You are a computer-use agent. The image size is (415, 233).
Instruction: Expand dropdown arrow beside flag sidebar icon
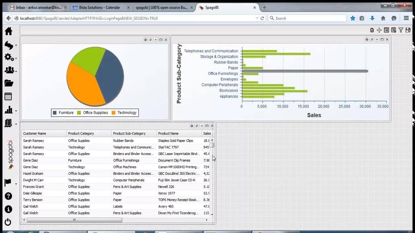tap(16, 184)
